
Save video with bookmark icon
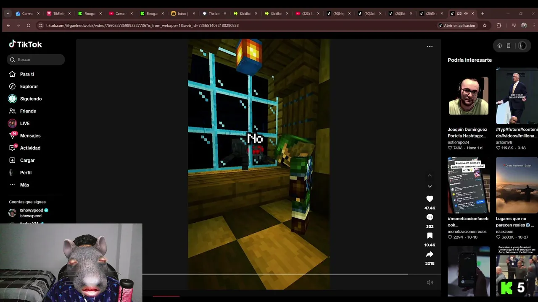coord(430,236)
